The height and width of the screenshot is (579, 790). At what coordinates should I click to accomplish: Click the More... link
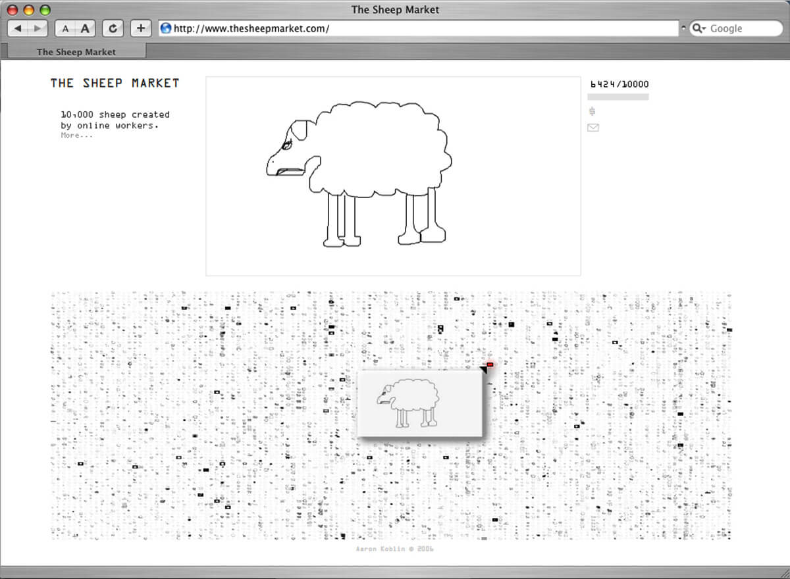point(76,136)
